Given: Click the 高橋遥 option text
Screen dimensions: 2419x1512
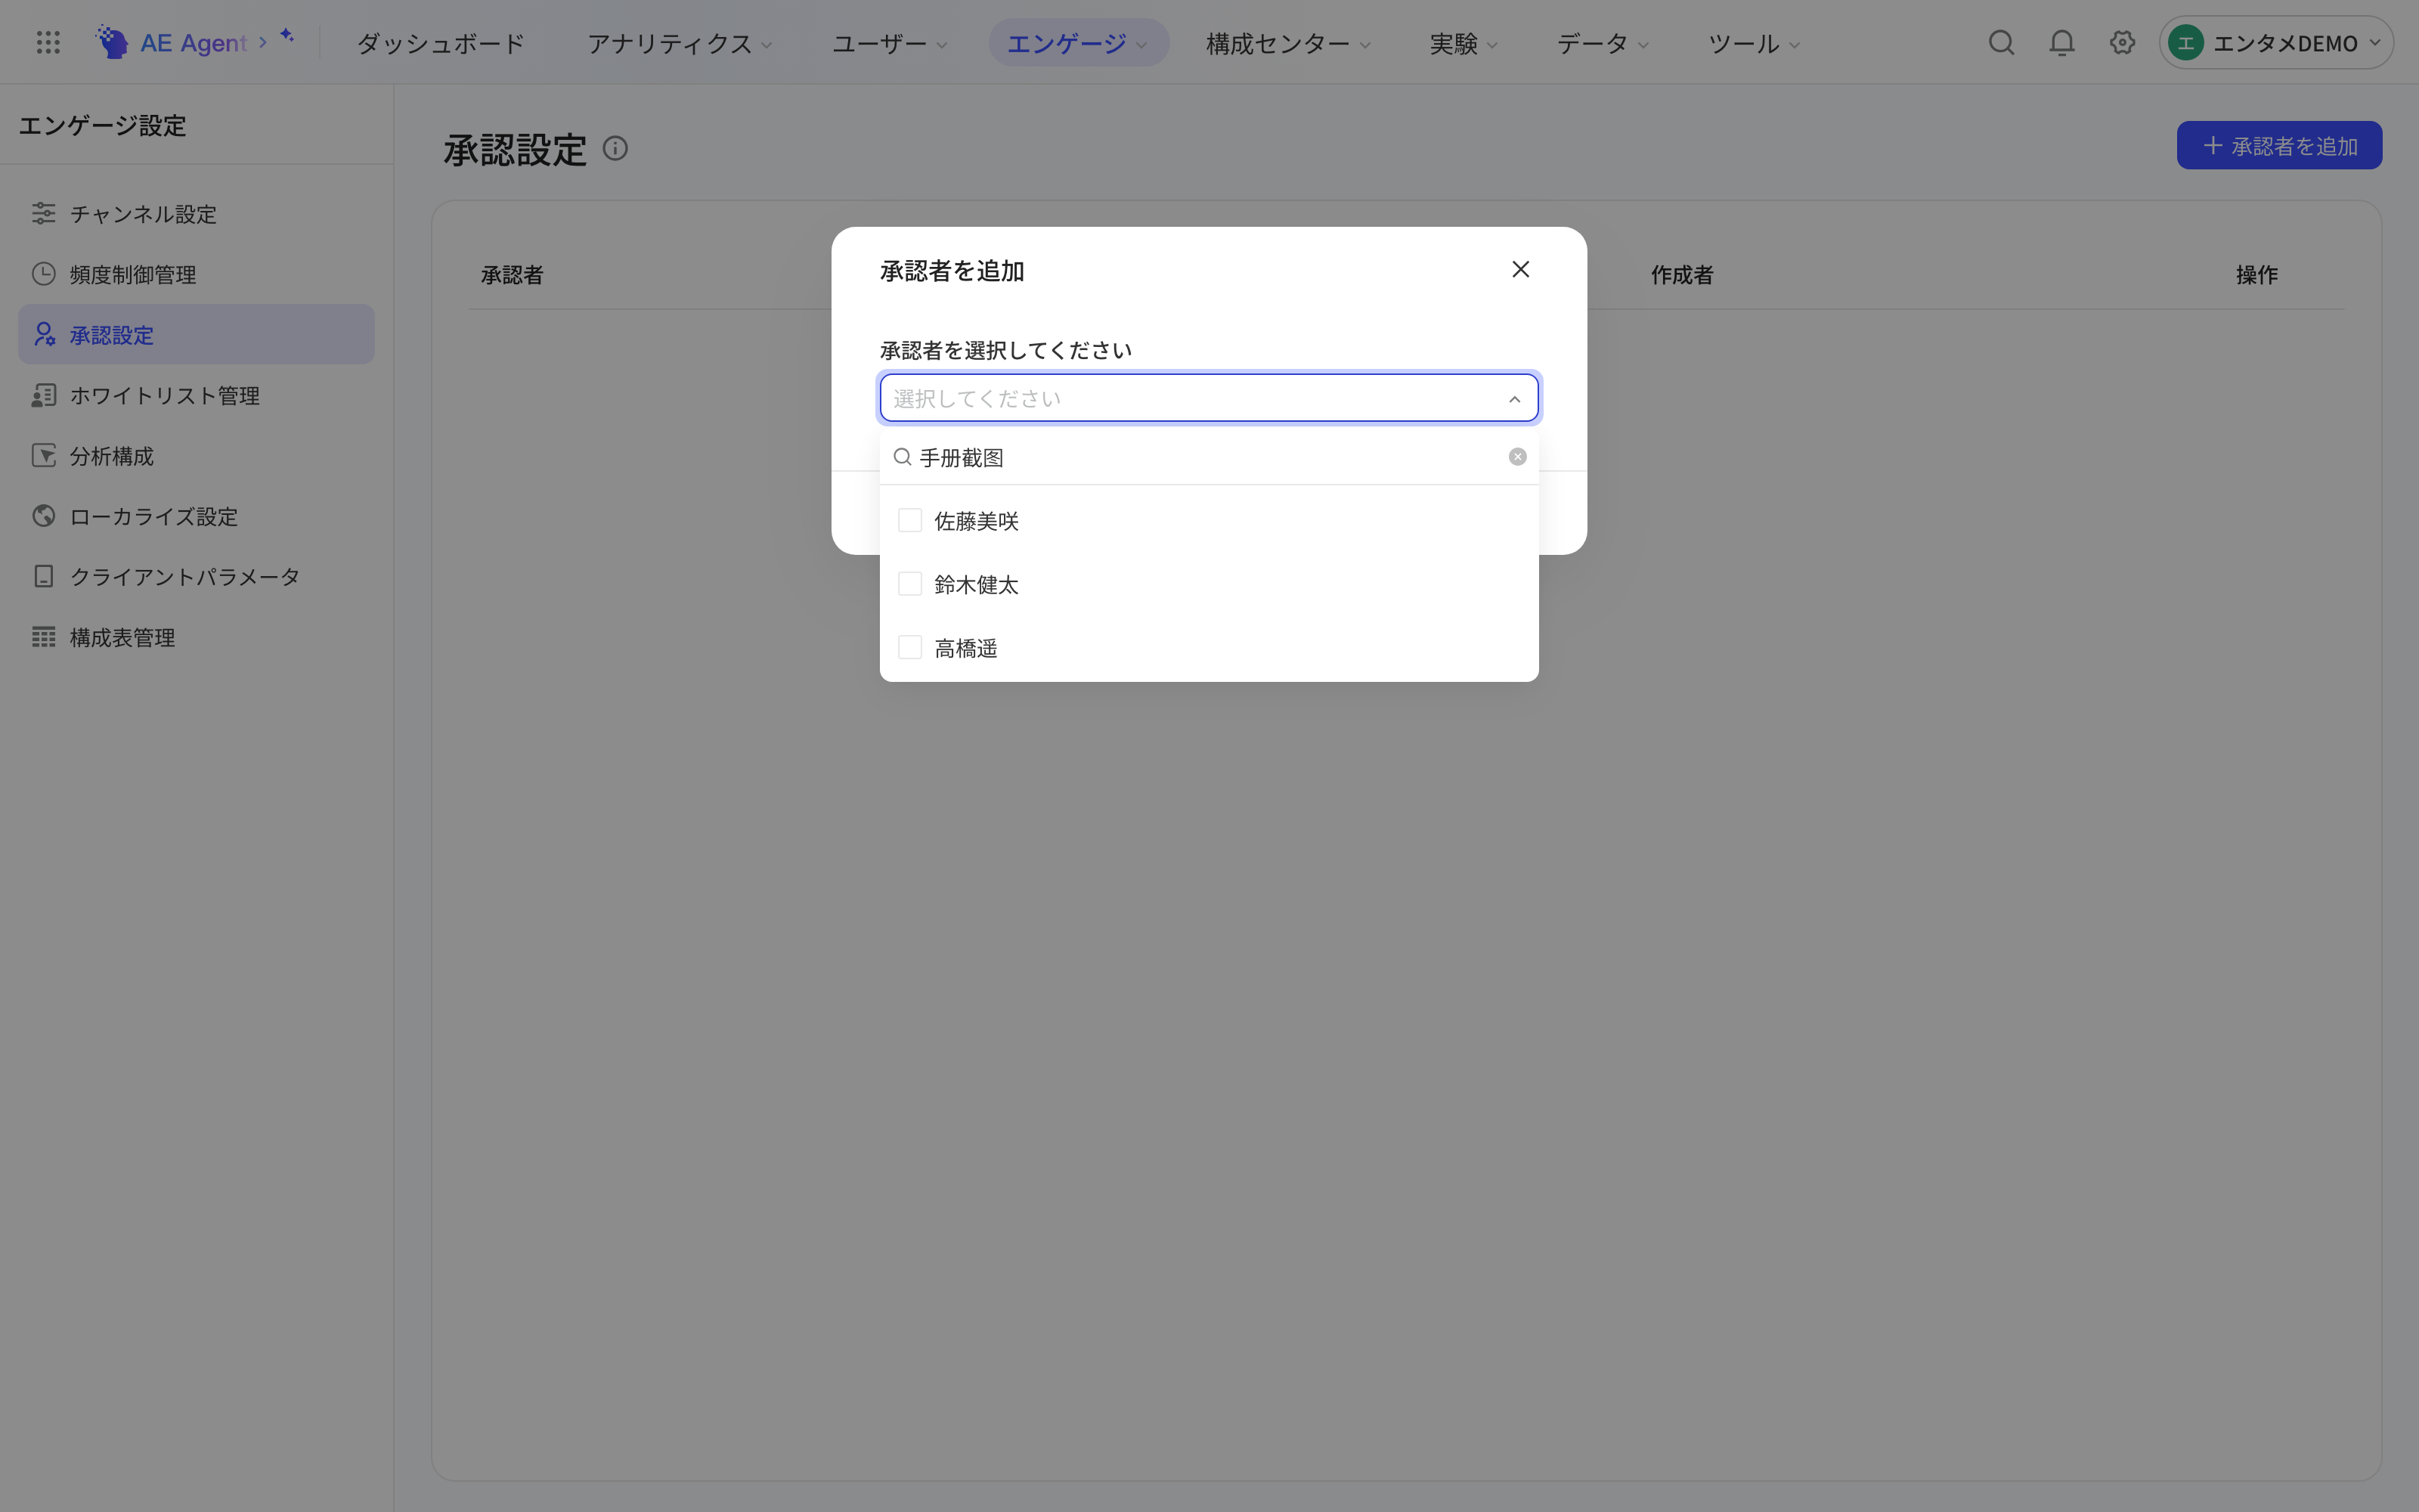Looking at the screenshot, I should point(965,648).
